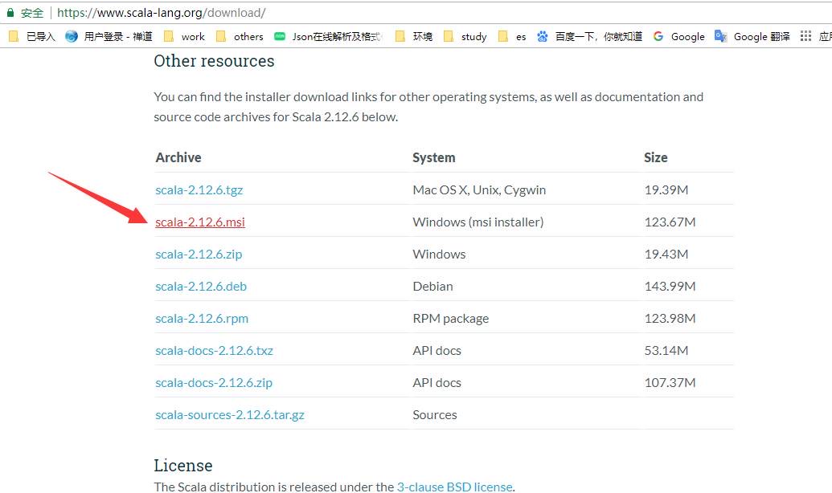Viewport: 832px width, 493px height.
Task: Open the Google 翻译 bookmark
Action: pyautogui.click(x=752, y=36)
